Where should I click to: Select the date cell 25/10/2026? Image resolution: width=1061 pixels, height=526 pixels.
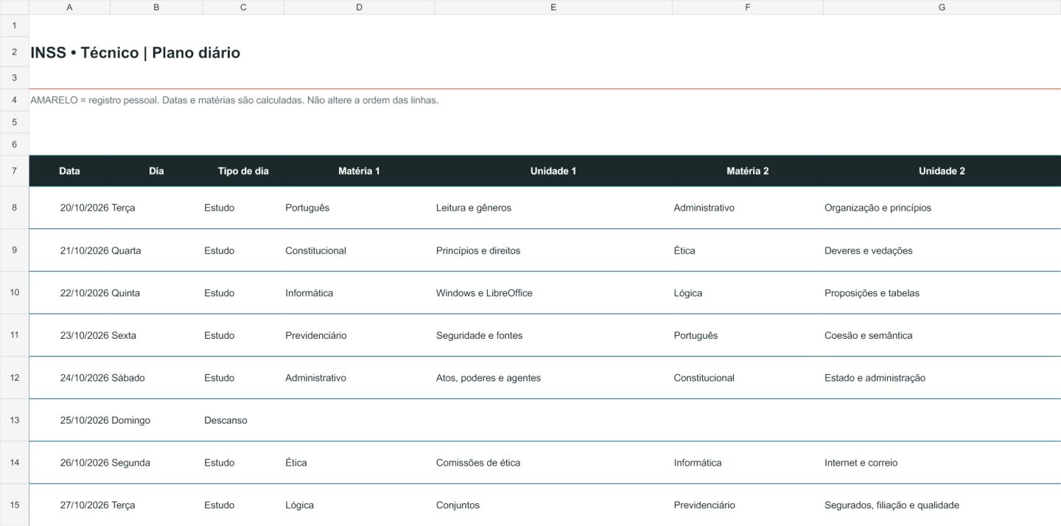coord(69,420)
